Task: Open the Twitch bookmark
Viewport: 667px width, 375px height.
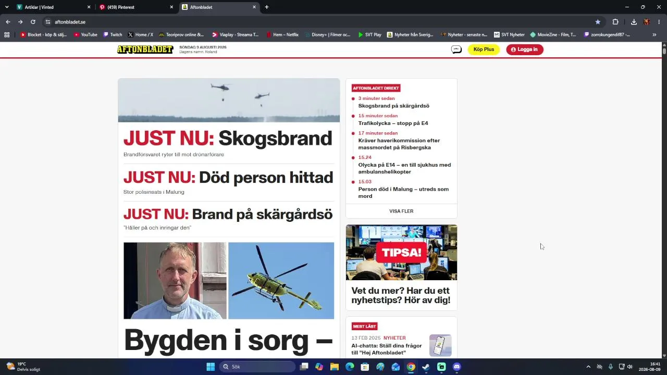Action: (113, 35)
